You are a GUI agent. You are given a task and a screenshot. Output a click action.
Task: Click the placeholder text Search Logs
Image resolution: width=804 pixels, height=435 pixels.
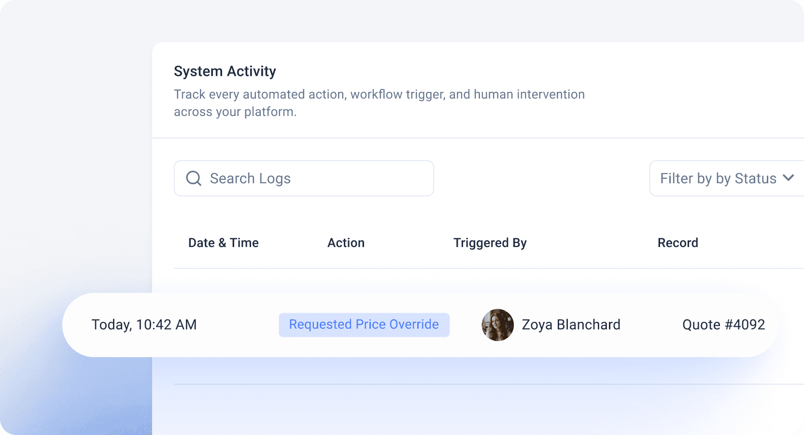pyautogui.click(x=250, y=179)
